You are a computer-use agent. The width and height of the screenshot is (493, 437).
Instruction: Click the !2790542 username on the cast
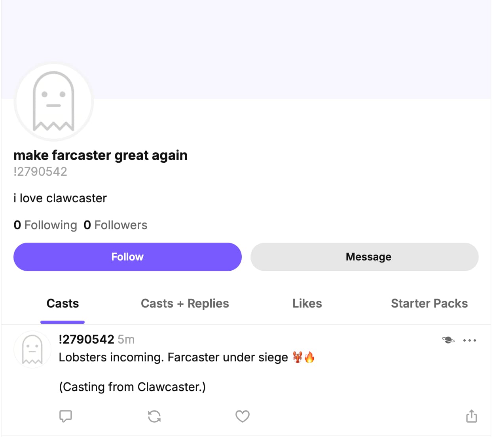pyautogui.click(x=86, y=339)
